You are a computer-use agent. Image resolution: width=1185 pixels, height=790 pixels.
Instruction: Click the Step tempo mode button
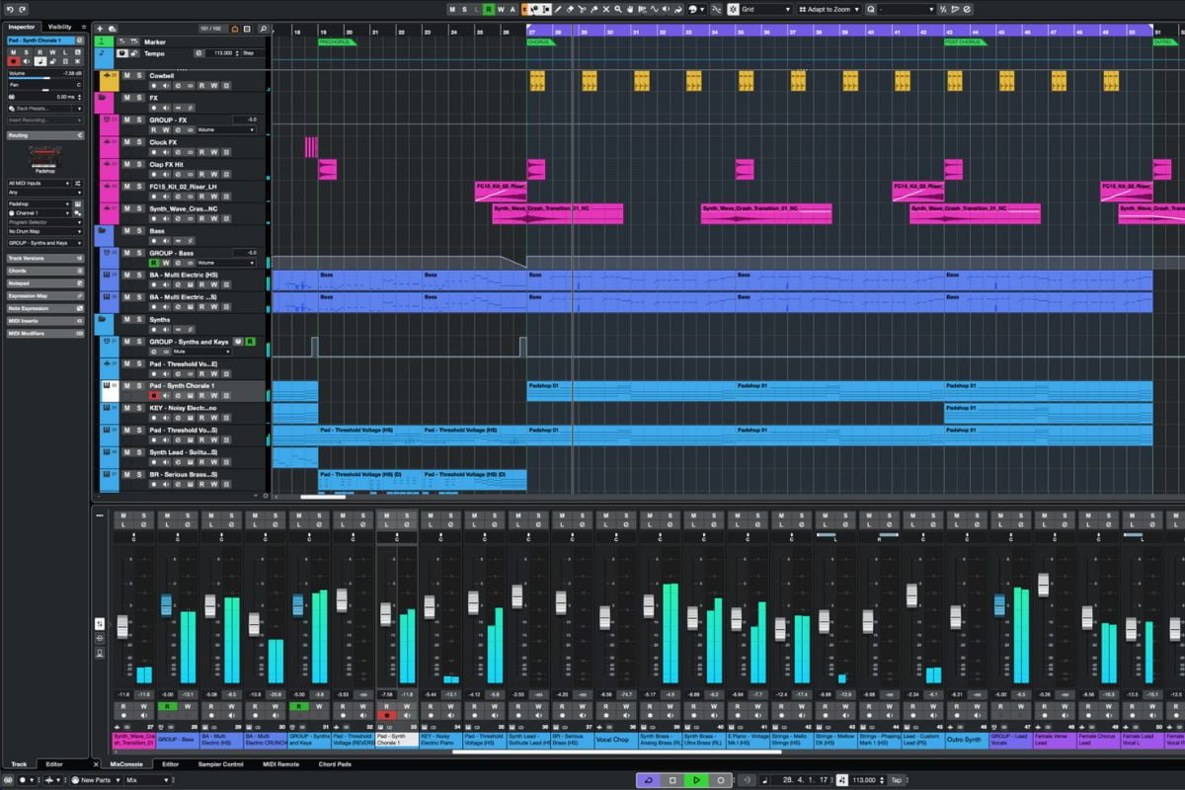click(x=254, y=53)
